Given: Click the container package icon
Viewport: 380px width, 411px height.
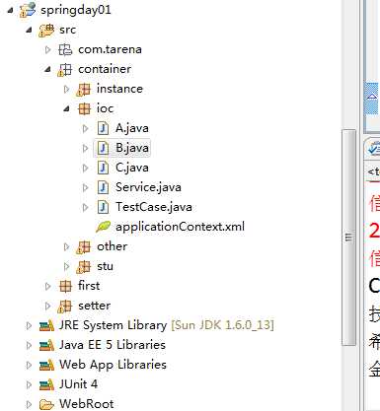Looking at the screenshot, I should click(64, 69).
